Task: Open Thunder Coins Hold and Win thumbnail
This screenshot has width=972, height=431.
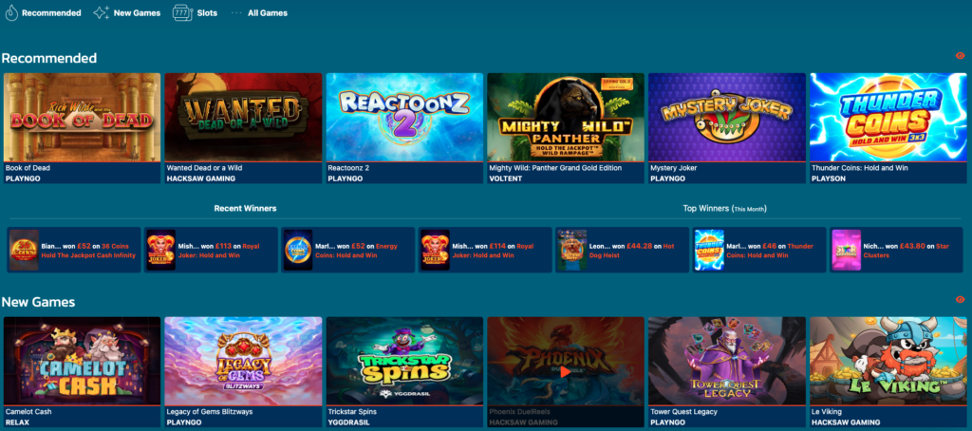Action: pyautogui.click(x=888, y=117)
